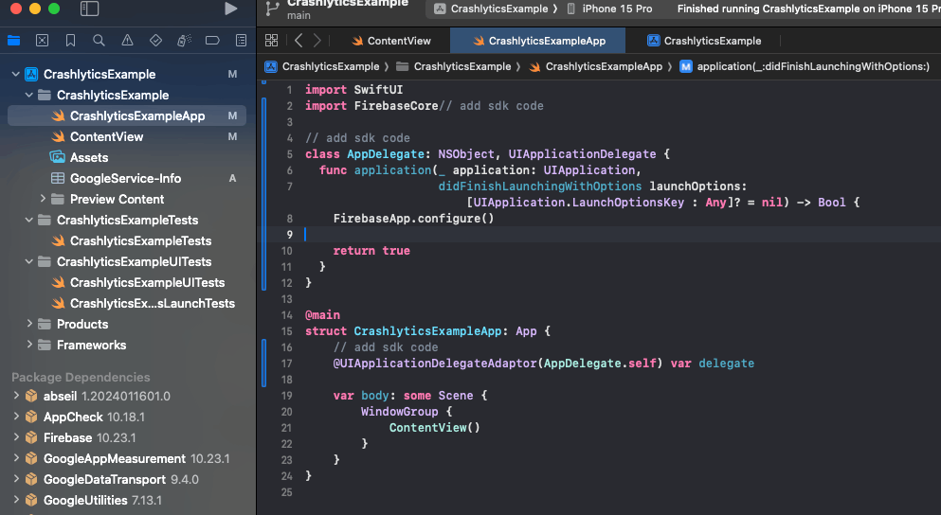Collapse the CrashlyticsExample project root
The image size is (941, 515).
pos(15,75)
